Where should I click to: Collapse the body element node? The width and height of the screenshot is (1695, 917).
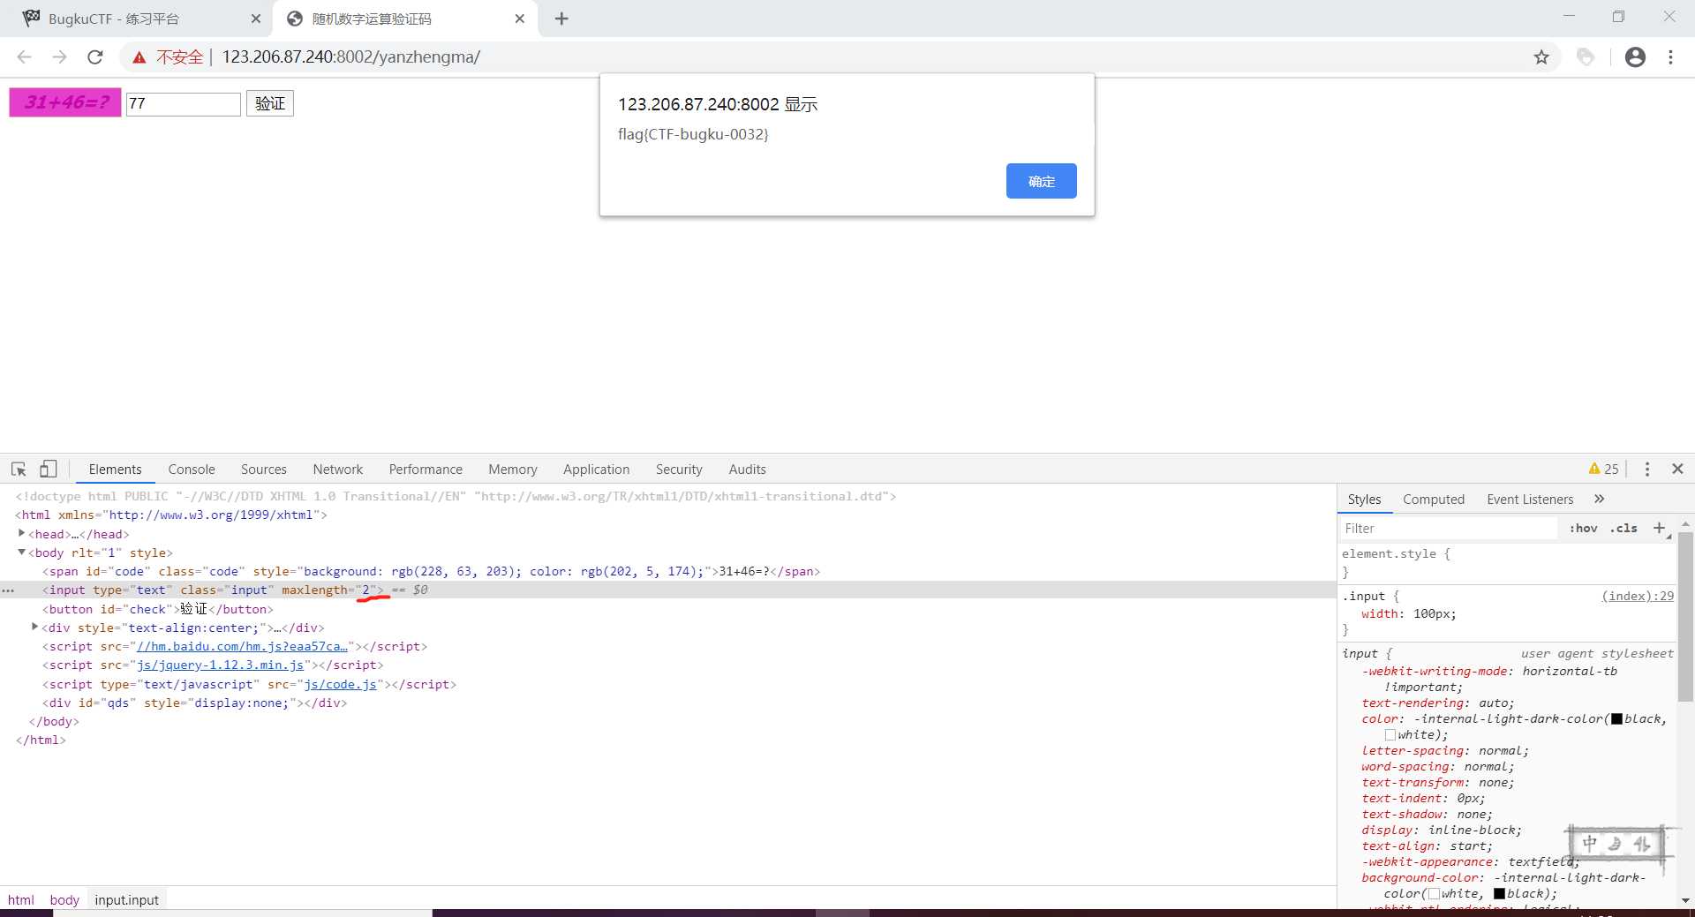[21, 552]
